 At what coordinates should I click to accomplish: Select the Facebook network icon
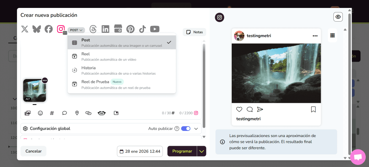[x=49, y=29]
